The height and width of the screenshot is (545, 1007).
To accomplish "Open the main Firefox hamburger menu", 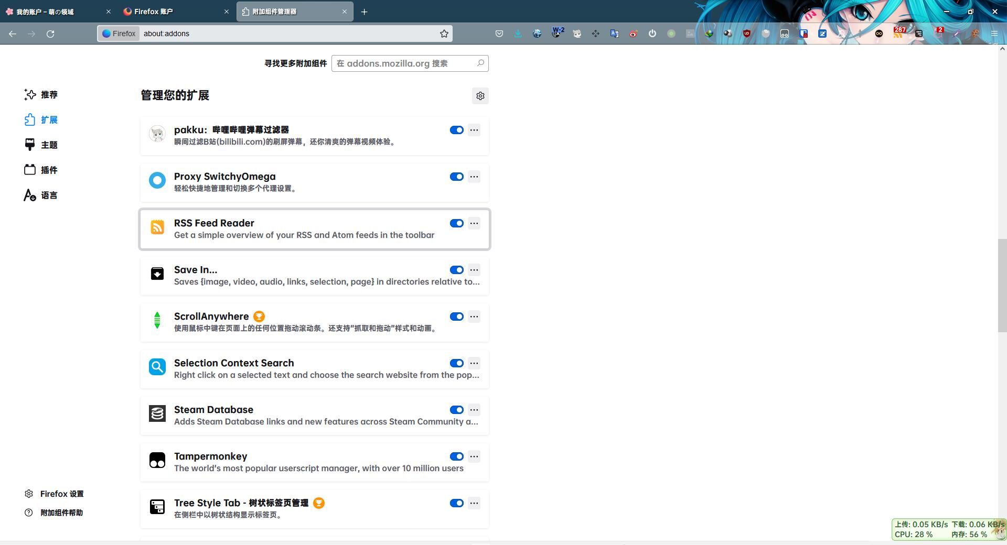I will [x=994, y=33].
